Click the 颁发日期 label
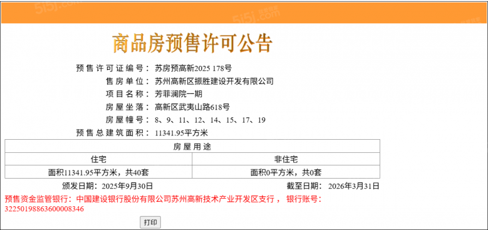The height and width of the screenshot is (230, 488). [x=80, y=186]
